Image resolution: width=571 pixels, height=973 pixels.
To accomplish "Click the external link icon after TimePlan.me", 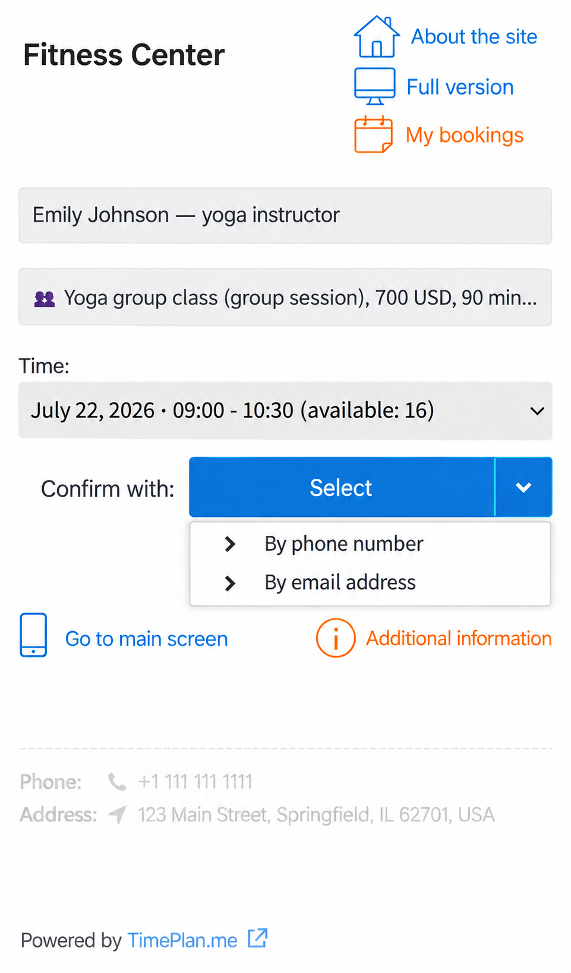I will (x=258, y=938).
